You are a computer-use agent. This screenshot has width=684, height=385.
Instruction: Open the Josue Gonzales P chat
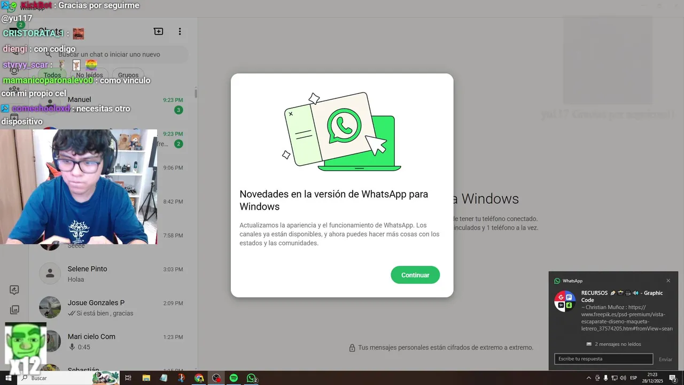click(x=113, y=307)
